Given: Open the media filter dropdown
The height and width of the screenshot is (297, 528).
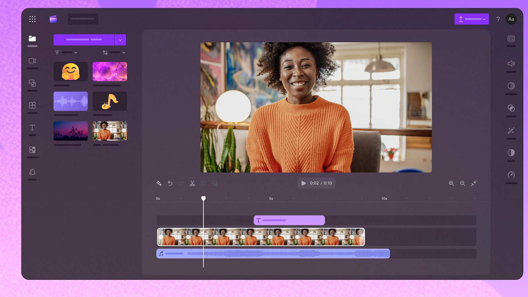Looking at the screenshot, I should coord(66,52).
